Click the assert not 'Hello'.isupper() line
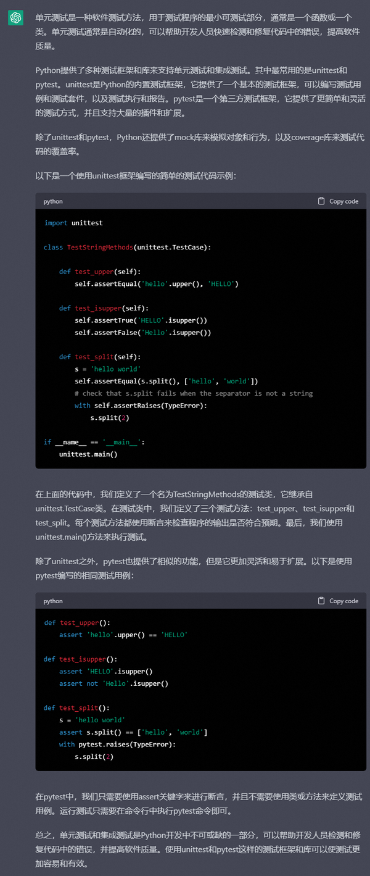The image size is (370, 876). [114, 683]
